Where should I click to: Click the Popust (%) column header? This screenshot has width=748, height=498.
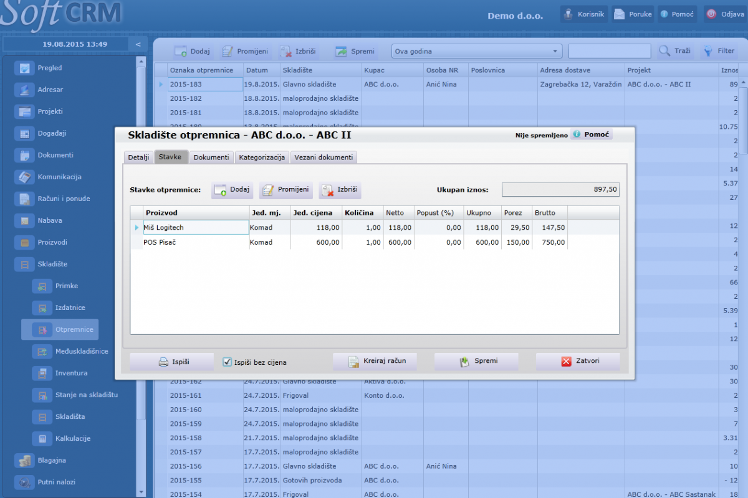(x=439, y=213)
